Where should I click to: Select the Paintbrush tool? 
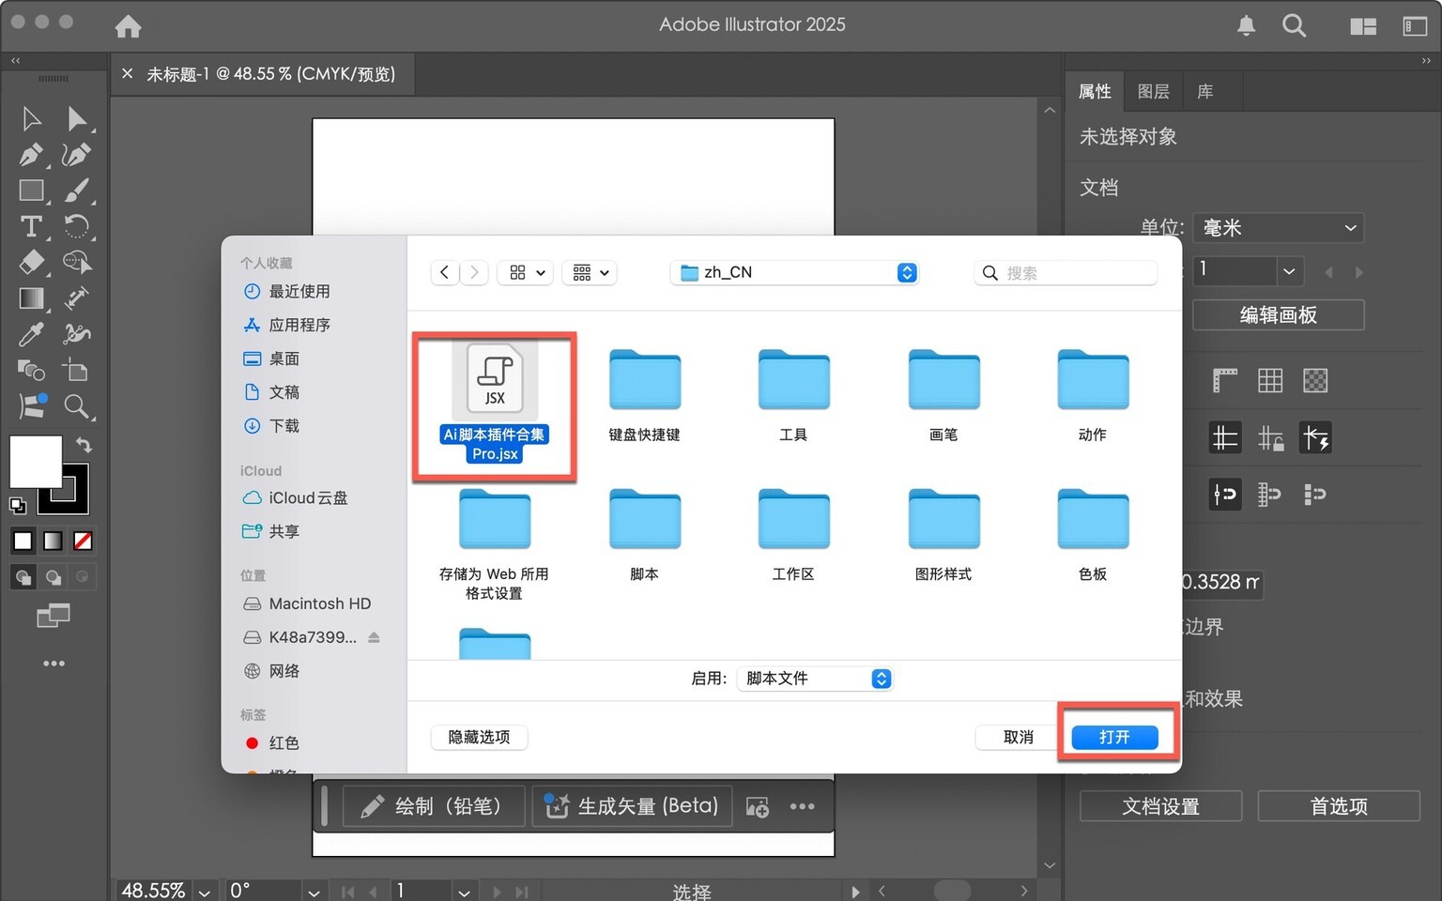[77, 191]
